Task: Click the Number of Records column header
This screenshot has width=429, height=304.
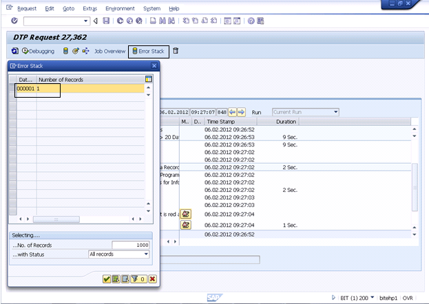Action: (91, 80)
